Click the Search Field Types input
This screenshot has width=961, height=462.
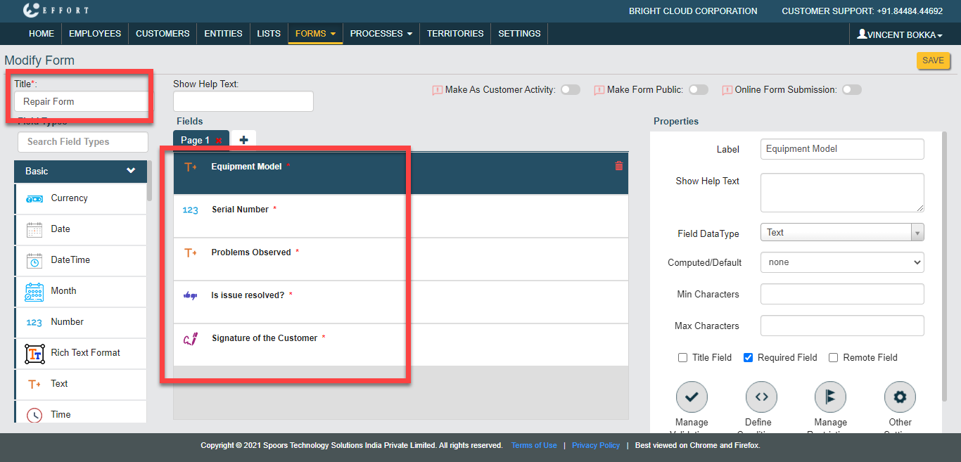tap(83, 141)
